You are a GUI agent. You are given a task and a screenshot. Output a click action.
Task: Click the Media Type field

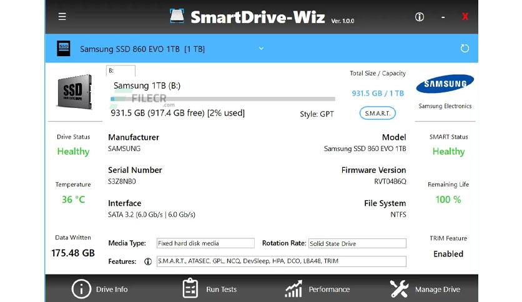click(205, 243)
